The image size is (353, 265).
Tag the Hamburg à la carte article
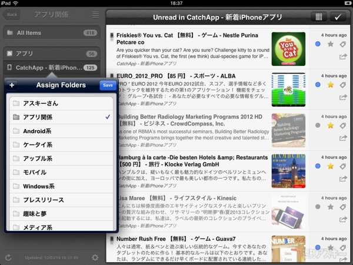343,166
